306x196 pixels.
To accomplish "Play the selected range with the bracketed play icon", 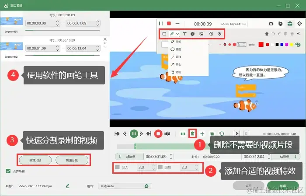I will click(237, 133).
